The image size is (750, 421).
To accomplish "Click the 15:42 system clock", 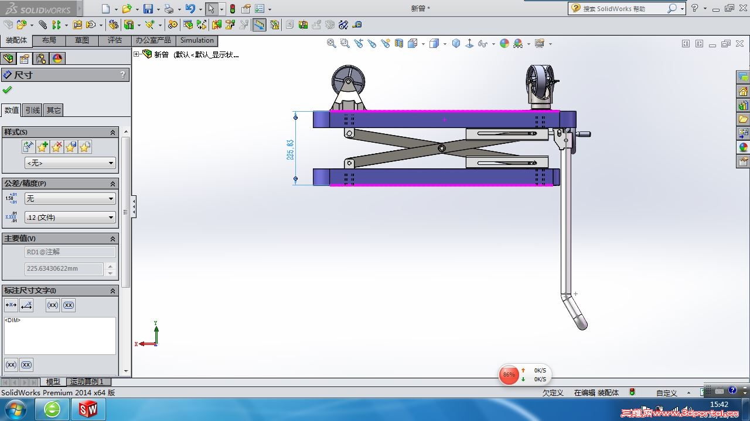I will 719,405.
